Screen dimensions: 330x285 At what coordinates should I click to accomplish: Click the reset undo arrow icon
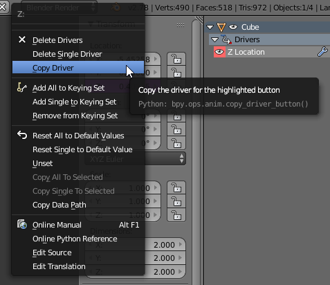pyautogui.click(x=22, y=135)
